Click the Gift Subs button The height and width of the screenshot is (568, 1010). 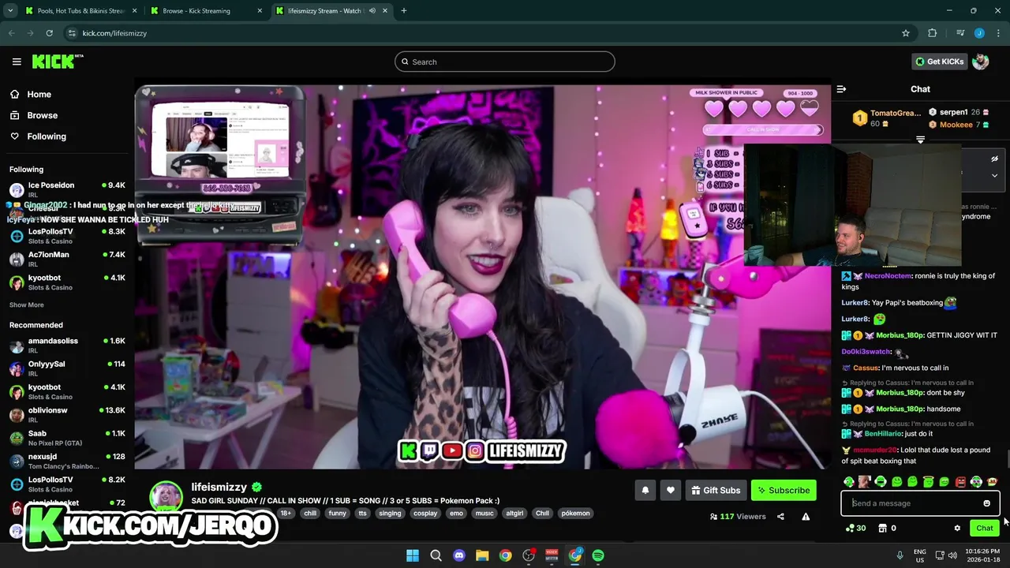pos(716,490)
